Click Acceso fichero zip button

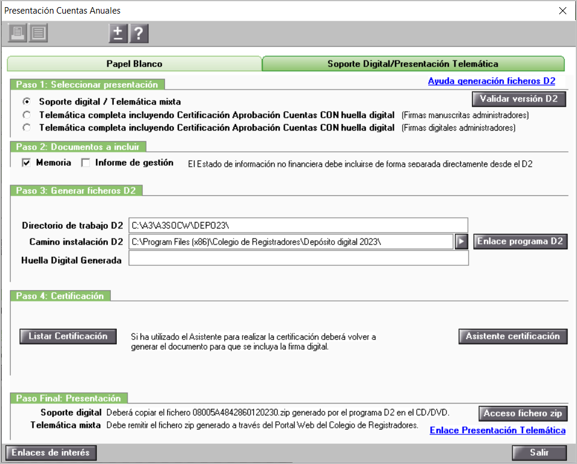[x=523, y=414]
